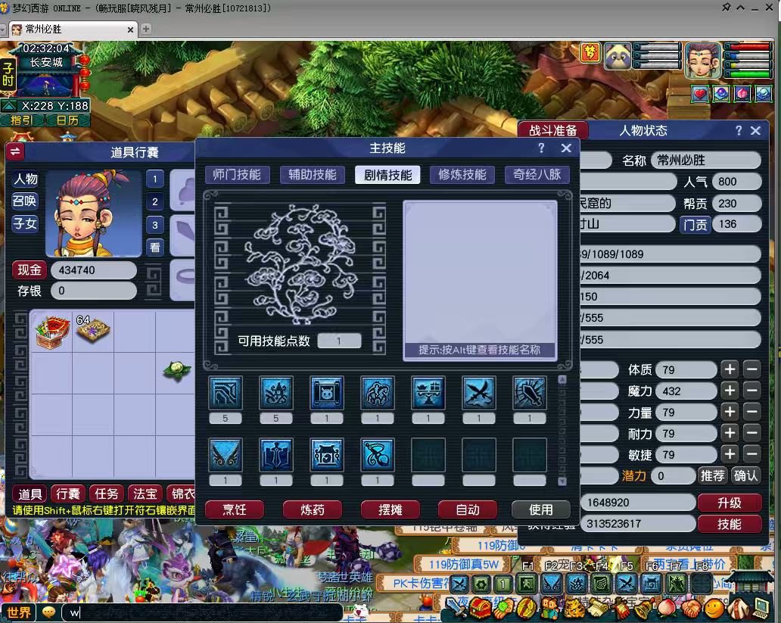
Task: Click the item stack of 64 in inventory
Action: [92, 329]
